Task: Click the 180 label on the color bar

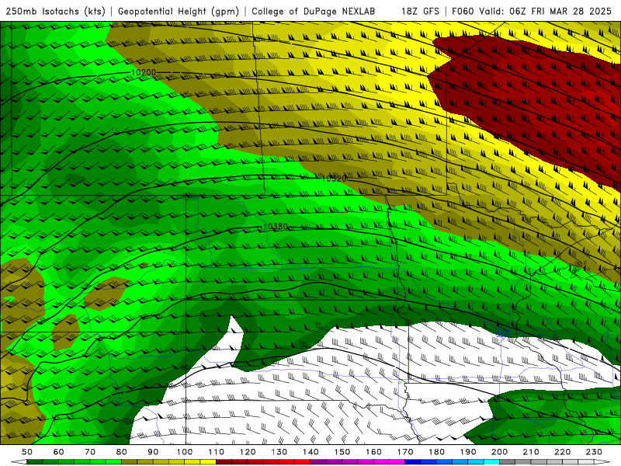Action: pyautogui.click(x=436, y=452)
